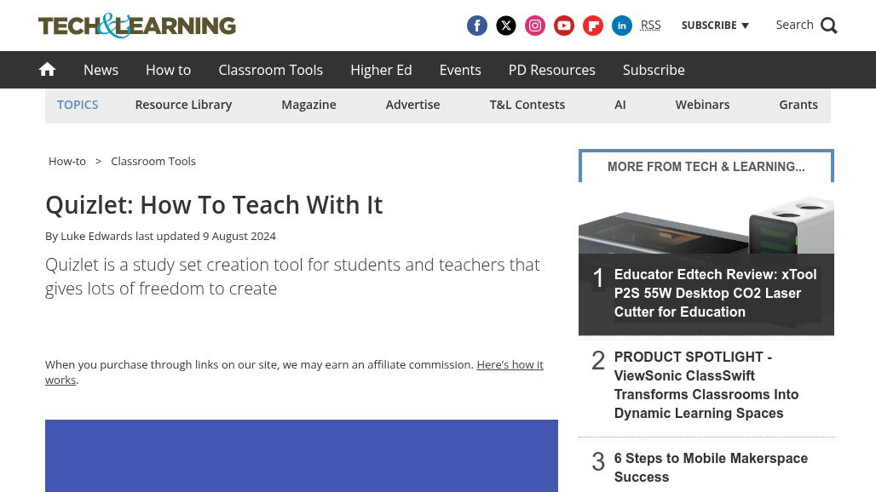Go to the home icon in navigation bar
The width and height of the screenshot is (876, 492).
pos(47,70)
